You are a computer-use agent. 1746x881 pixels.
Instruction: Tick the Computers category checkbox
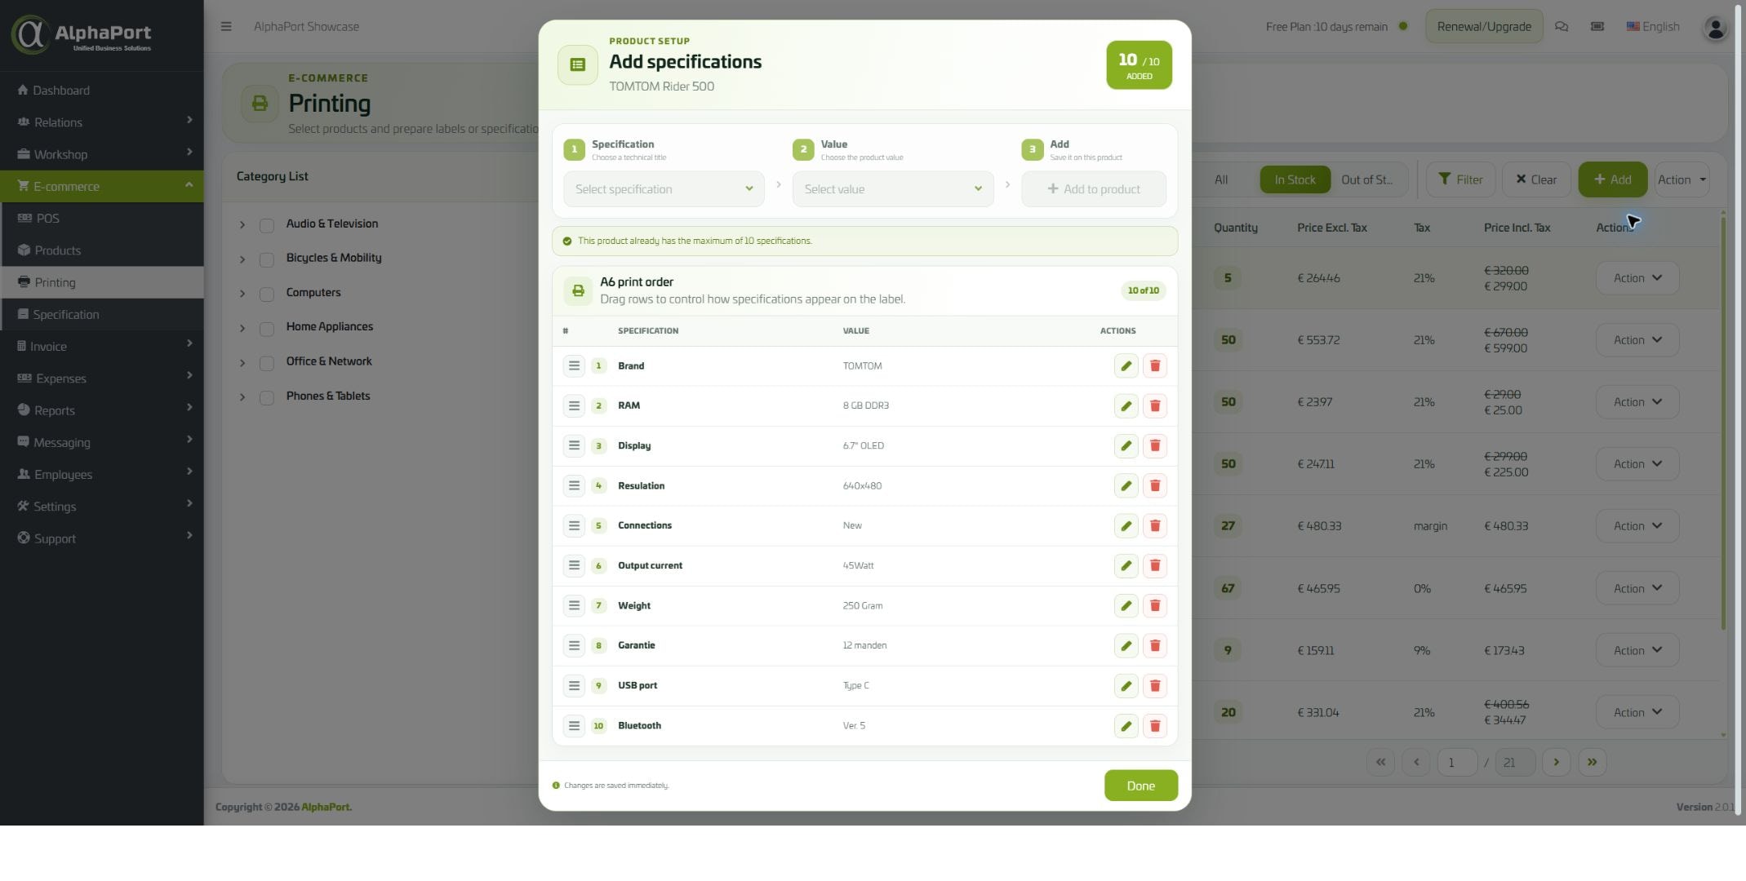tap(266, 294)
